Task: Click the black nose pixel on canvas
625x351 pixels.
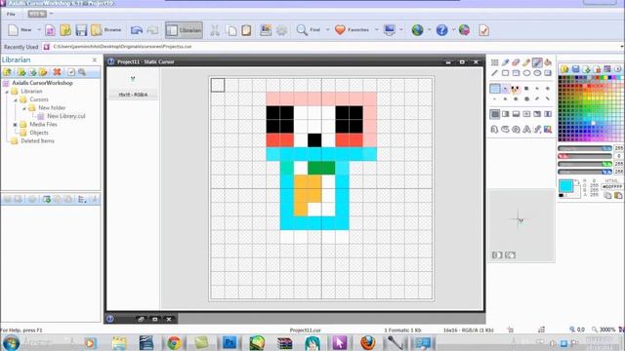Action: 314,140
